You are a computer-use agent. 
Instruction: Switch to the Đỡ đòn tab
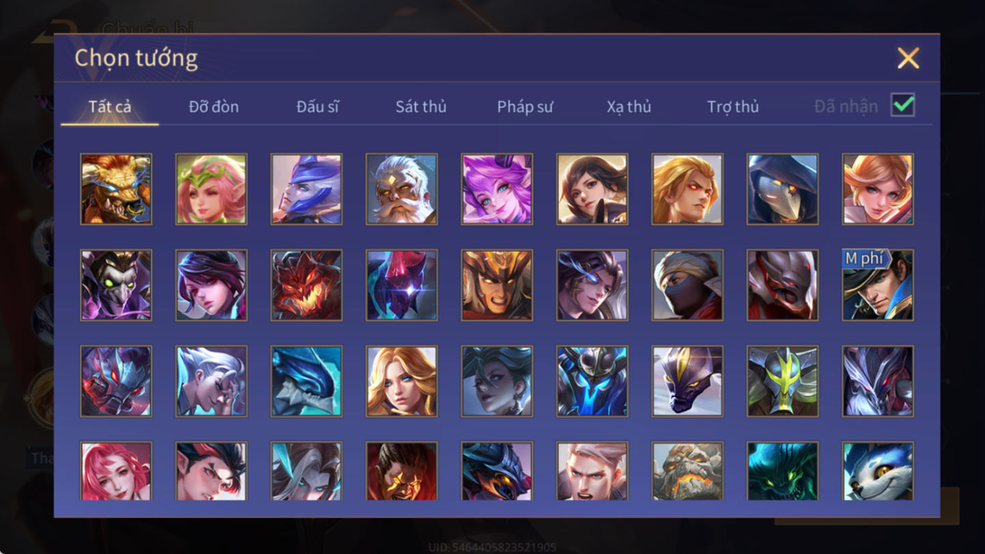coord(214,106)
